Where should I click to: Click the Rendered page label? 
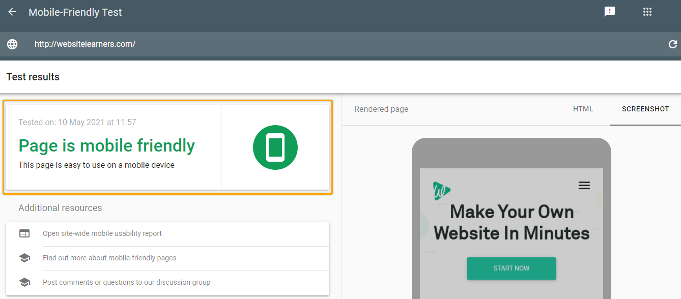381,109
